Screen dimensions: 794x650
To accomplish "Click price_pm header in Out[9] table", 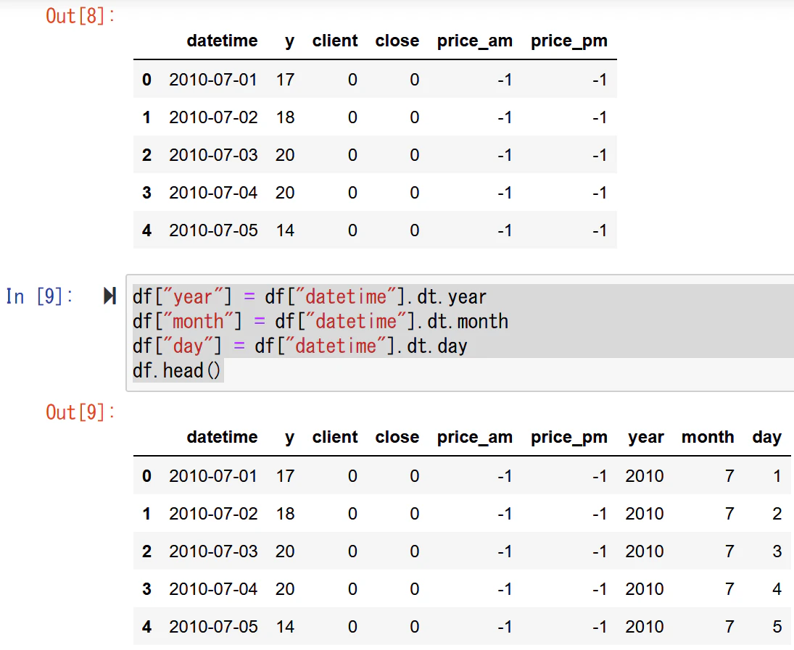I will (x=568, y=438).
